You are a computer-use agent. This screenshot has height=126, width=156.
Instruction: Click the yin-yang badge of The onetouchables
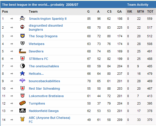tap(23, 66)
